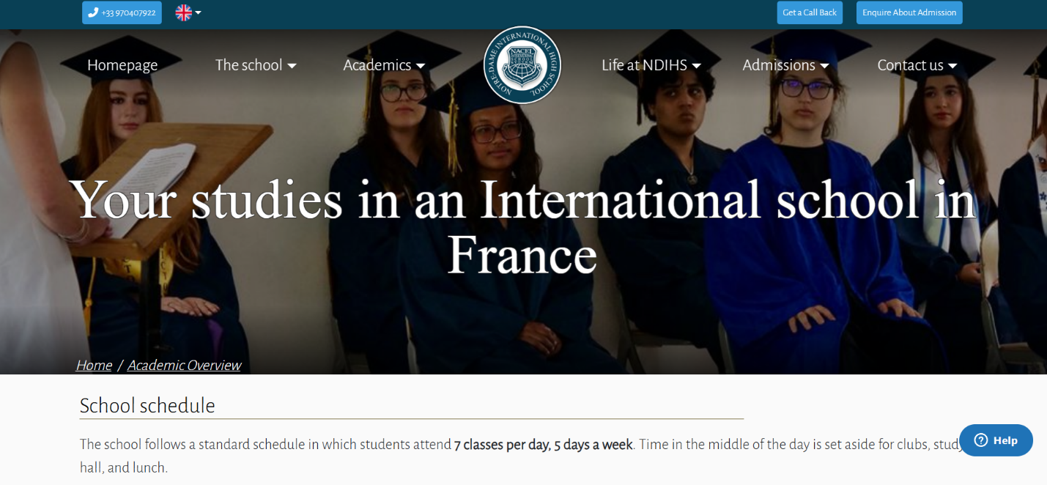The height and width of the screenshot is (485, 1047).
Task: Click the graduation ceremony hero image
Action: click(806, 308)
